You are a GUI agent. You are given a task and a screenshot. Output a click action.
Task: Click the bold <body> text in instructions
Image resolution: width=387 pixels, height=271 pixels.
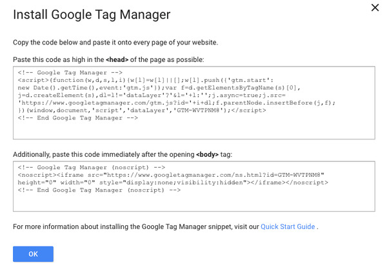tap(207, 154)
